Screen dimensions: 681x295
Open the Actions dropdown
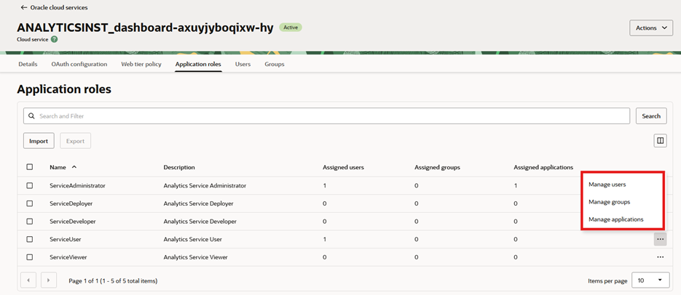pyautogui.click(x=651, y=28)
